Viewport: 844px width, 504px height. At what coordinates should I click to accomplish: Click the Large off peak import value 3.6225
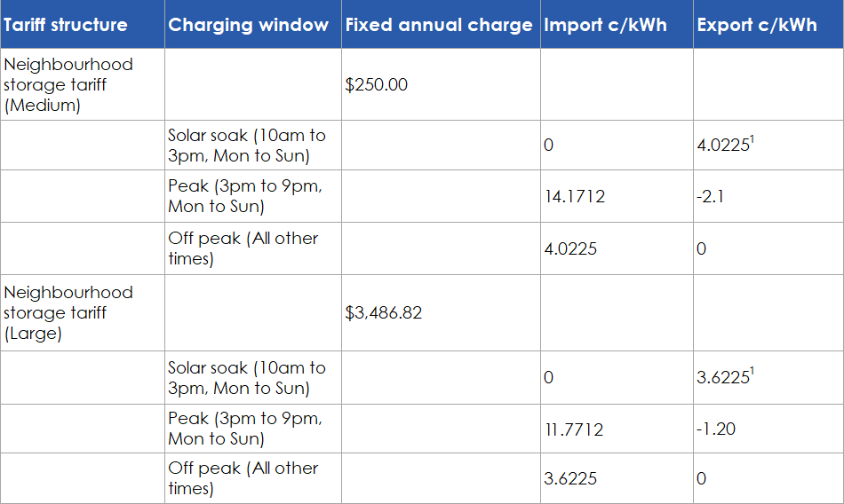(x=570, y=478)
